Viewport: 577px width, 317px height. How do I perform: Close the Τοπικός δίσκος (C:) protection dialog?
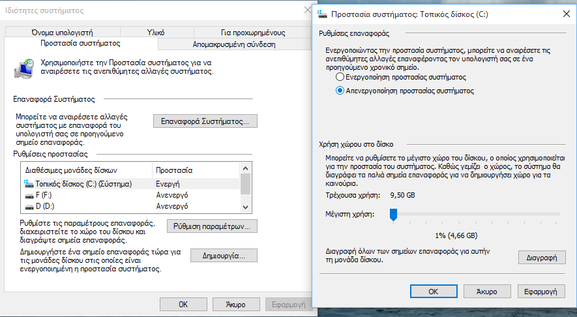pos(564,13)
